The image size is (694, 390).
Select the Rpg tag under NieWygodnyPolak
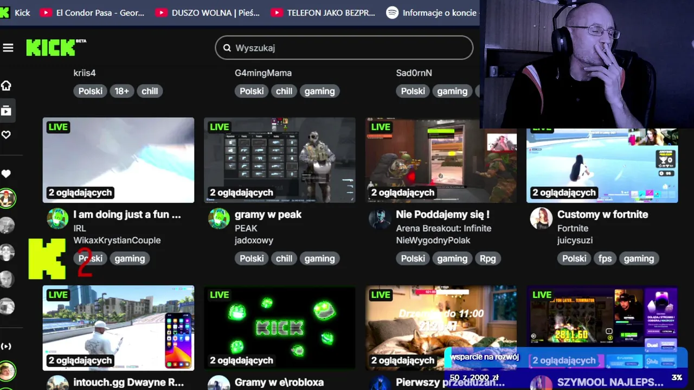tap(487, 258)
